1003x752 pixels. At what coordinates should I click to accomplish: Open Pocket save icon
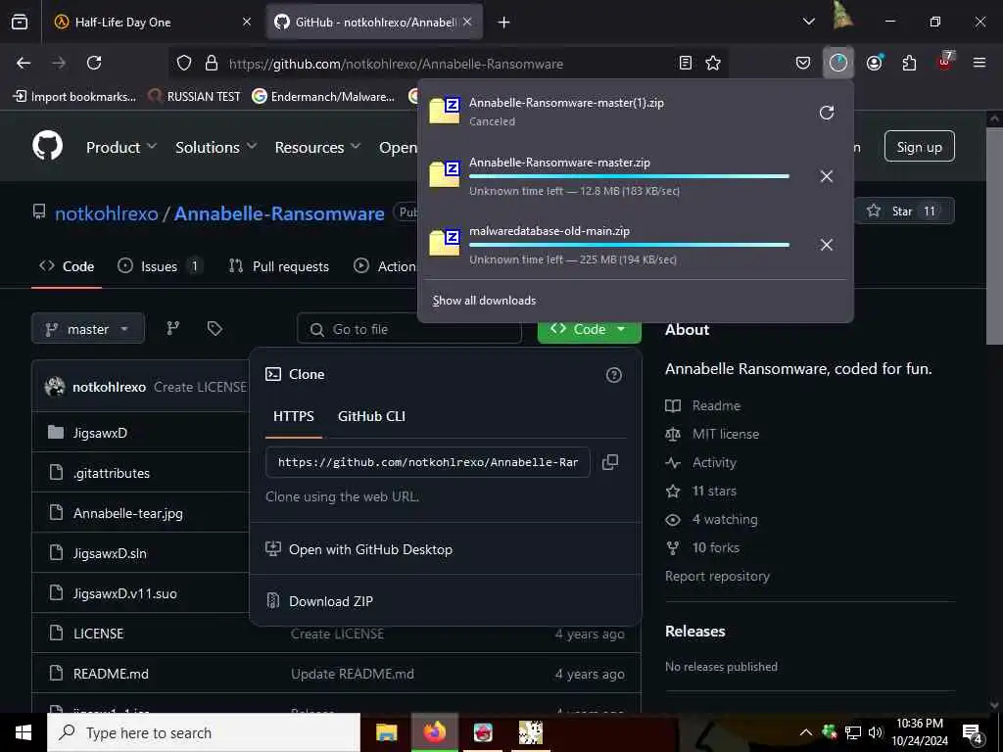(x=803, y=63)
